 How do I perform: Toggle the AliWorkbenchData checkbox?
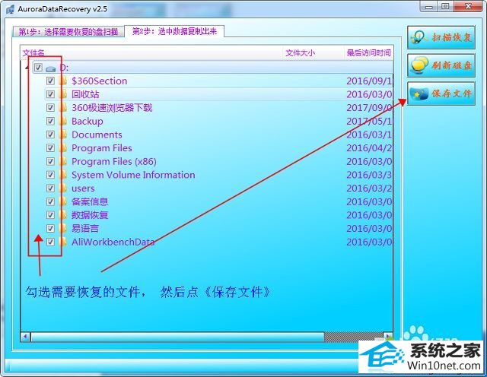pyautogui.click(x=50, y=242)
